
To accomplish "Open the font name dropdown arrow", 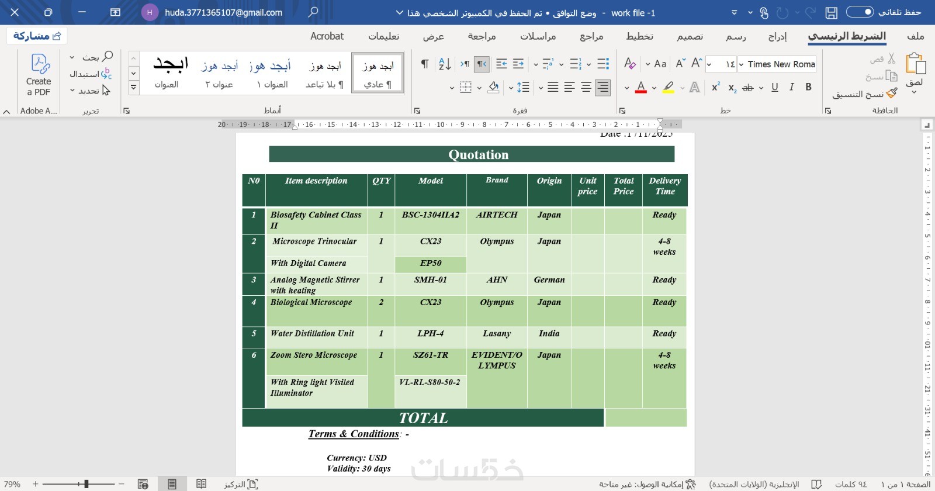I will (742, 64).
